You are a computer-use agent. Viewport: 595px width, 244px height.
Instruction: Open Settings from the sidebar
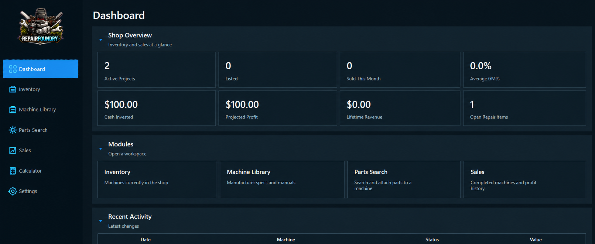41,191
